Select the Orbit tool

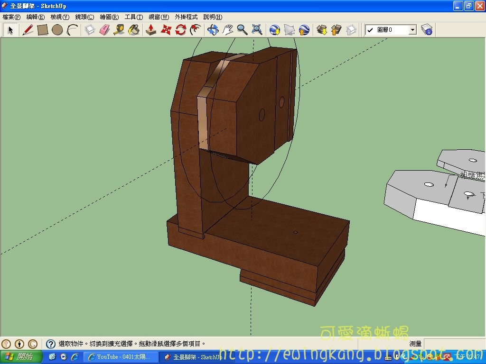213,30
